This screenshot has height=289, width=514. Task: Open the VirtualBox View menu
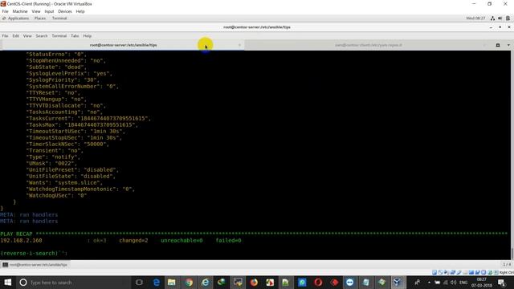point(36,11)
